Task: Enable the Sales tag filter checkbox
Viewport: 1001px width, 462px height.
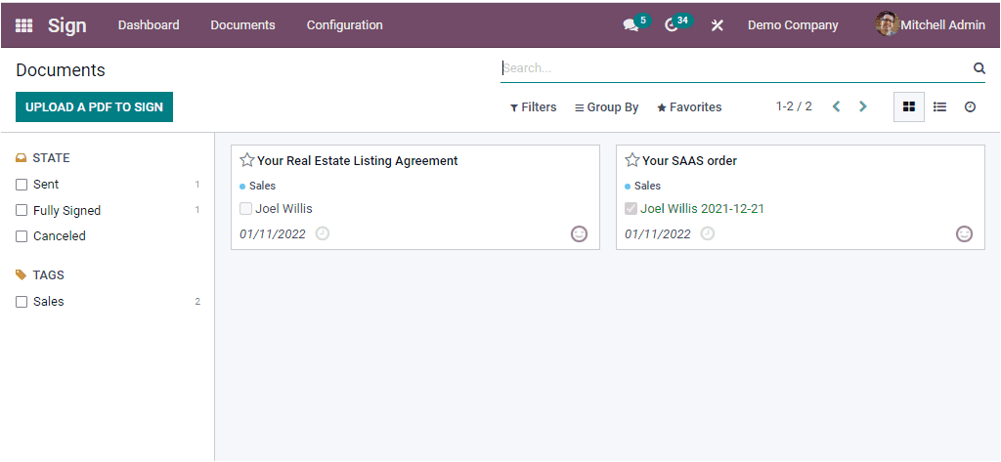Action: [22, 302]
